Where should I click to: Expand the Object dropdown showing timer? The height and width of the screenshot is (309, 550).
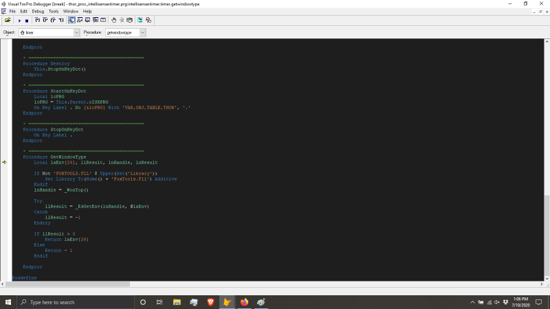pyautogui.click(x=76, y=32)
